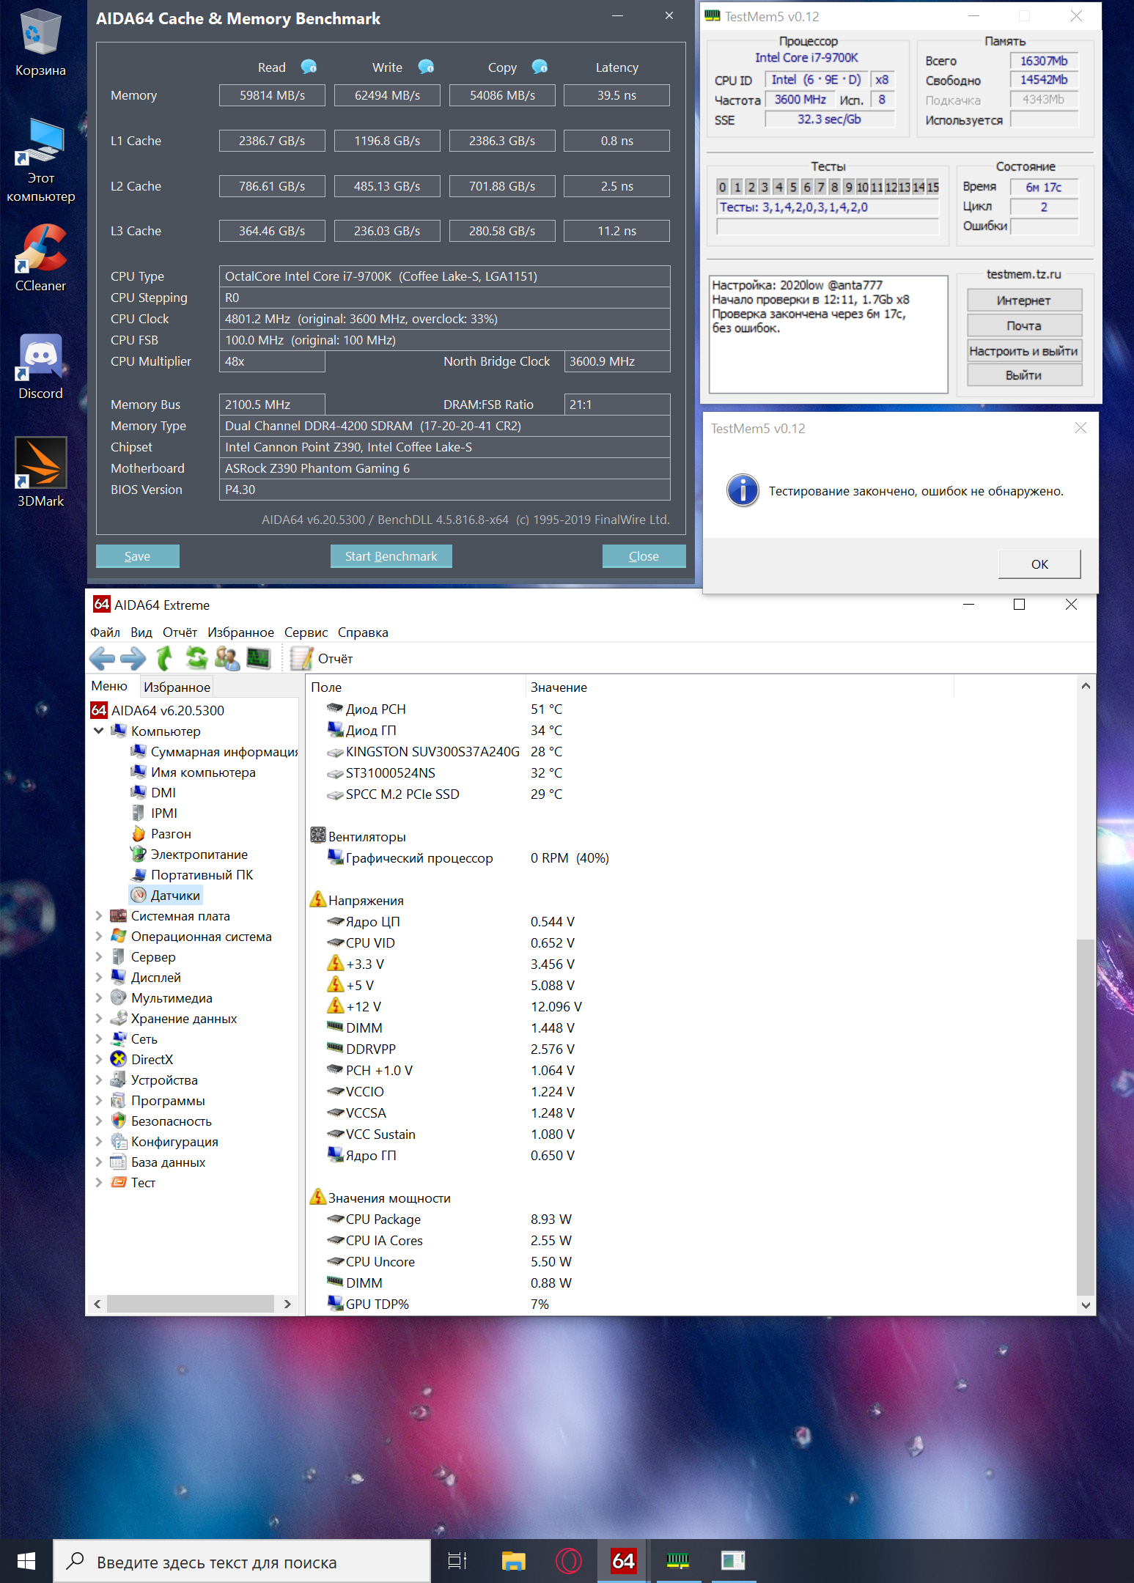Expand the Мультимедиа tree node
1134x1583 pixels.
(x=98, y=997)
